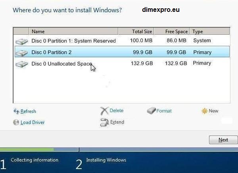Sort by the Total Size column header
This screenshot has height=173, width=238.
pos(136,32)
